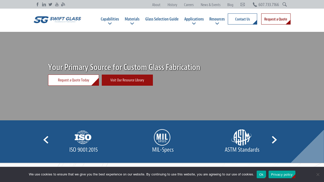Select the ISO 9001:2015 certification icon
The height and width of the screenshot is (182, 324).
[83, 138]
